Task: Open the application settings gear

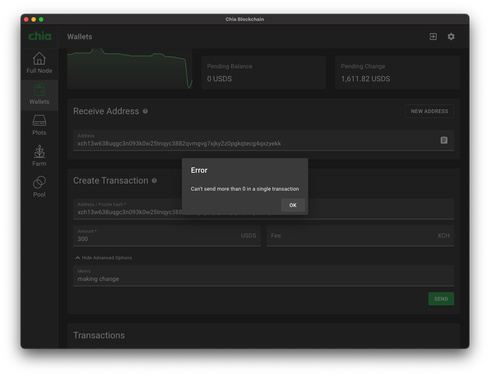Action: [x=451, y=37]
